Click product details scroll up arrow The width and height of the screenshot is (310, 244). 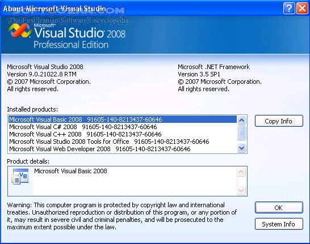(x=241, y=172)
